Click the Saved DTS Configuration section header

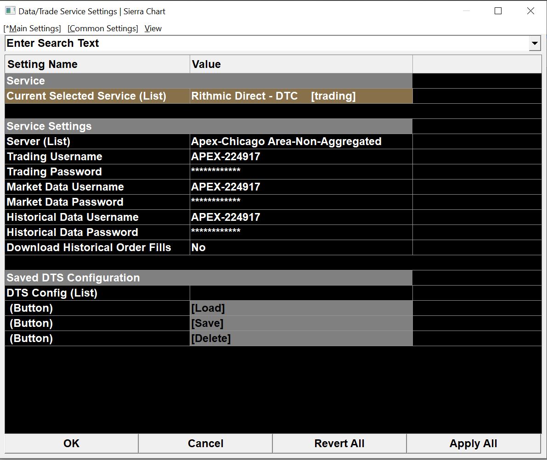(x=209, y=278)
